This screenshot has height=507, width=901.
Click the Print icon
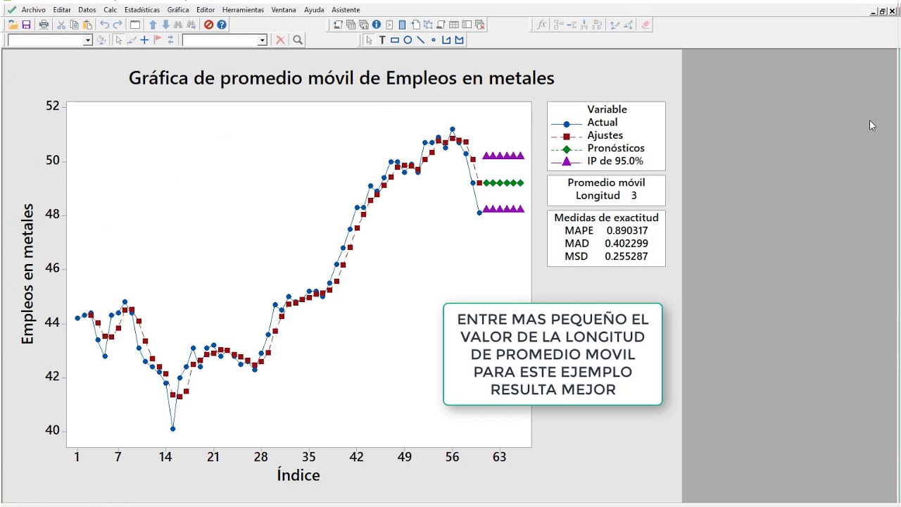pyautogui.click(x=44, y=25)
